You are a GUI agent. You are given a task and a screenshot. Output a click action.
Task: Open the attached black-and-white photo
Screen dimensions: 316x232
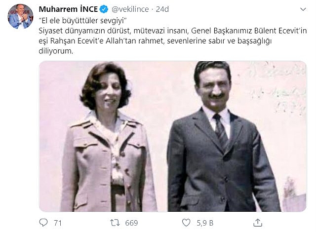click(x=173, y=136)
